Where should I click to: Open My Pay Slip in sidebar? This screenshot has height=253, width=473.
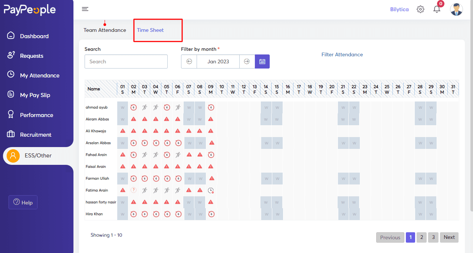pyautogui.click(x=35, y=95)
